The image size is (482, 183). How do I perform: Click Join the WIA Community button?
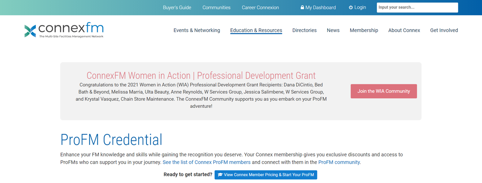(x=384, y=91)
